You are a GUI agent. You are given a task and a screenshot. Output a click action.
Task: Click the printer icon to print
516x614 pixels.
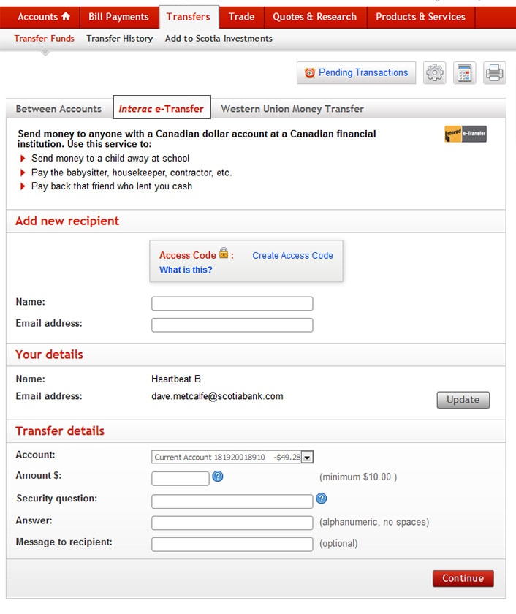tap(494, 73)
